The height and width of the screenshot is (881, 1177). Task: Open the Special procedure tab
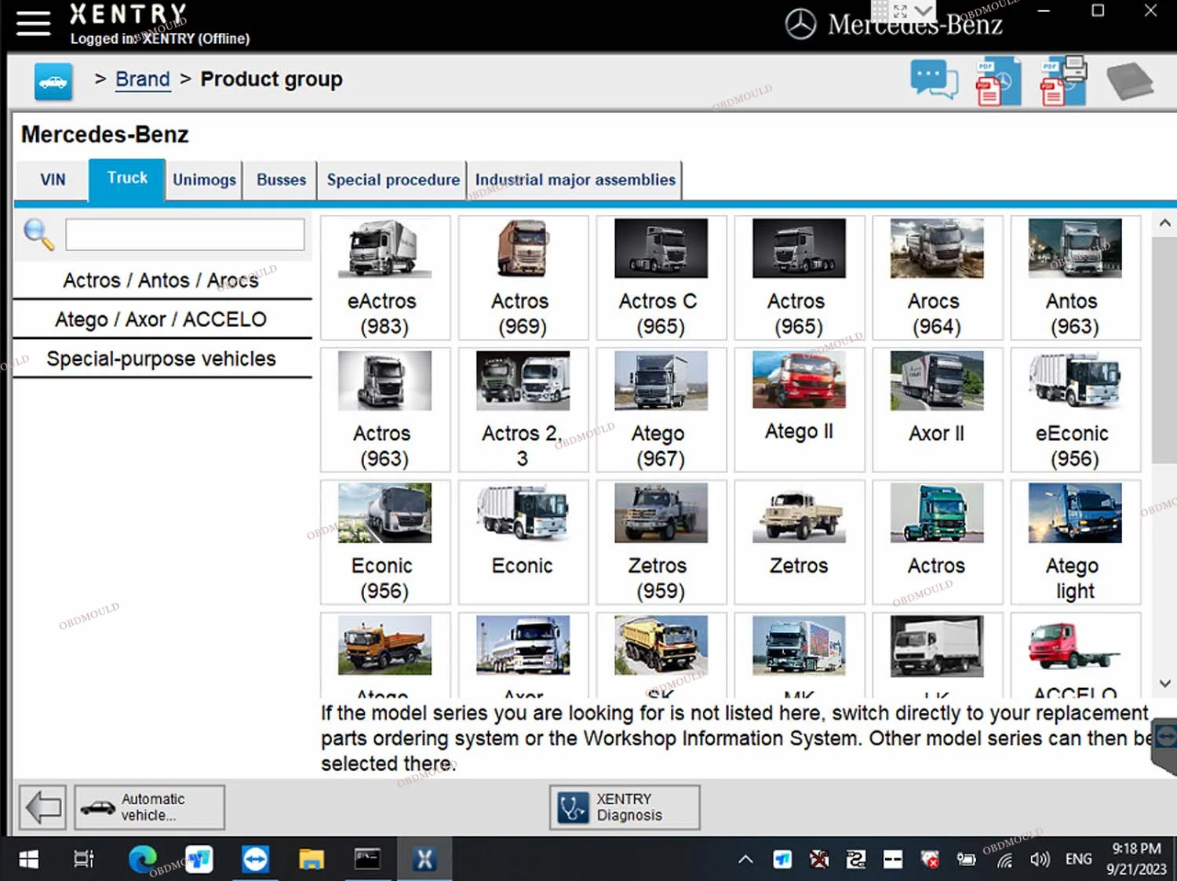(392, 180)
